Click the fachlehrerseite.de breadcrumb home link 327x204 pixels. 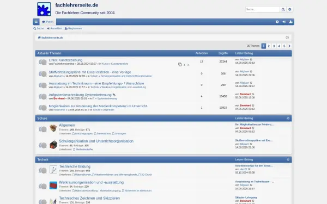50,38
